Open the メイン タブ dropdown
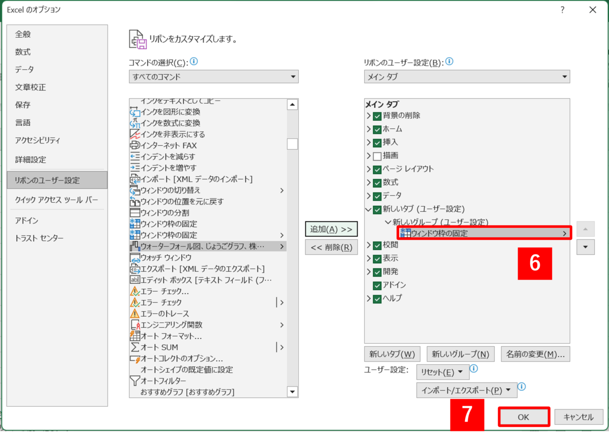This screenshot has height=440, width=609. [x=467, y=77]
